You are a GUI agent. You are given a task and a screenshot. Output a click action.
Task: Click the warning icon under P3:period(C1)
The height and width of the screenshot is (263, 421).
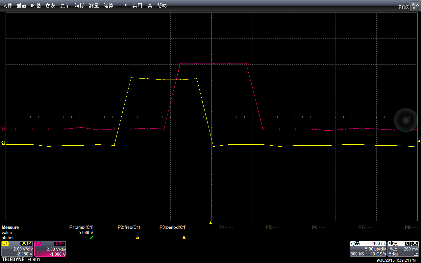point(184,237)
